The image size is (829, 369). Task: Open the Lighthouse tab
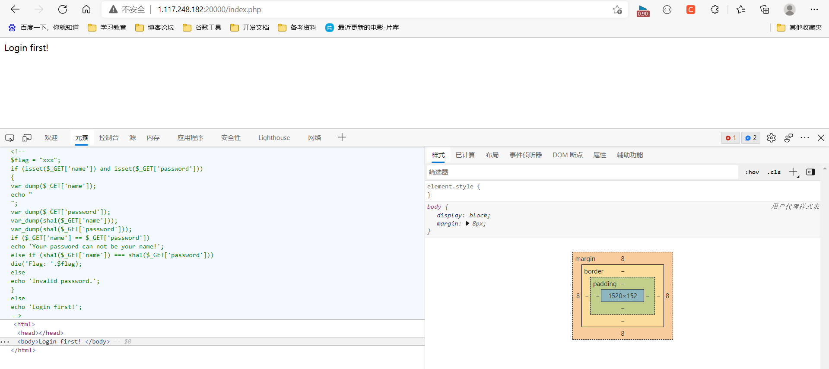click(274, 138)
